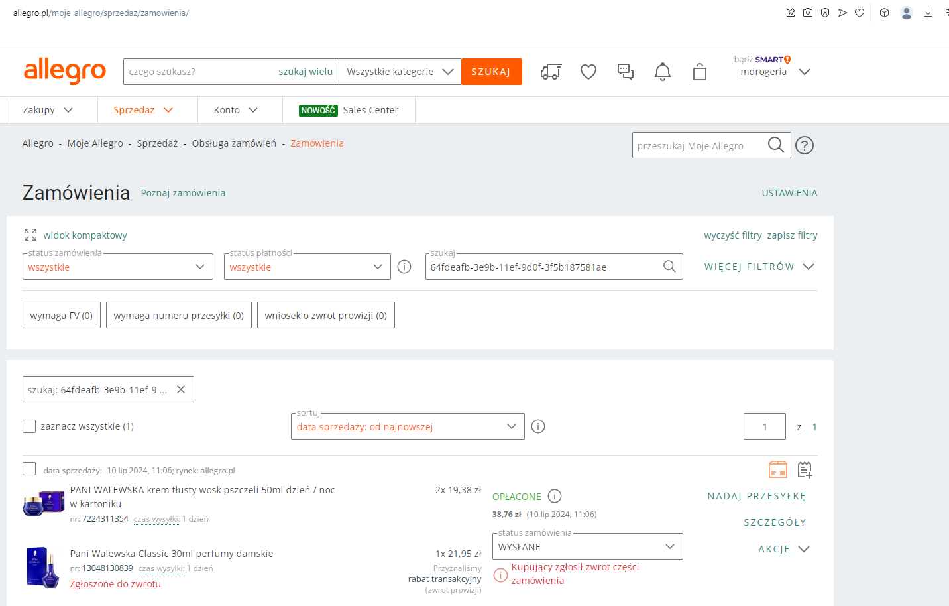The image size is (949, 606).
Task: Select the order checkbox beside data sprzedaży
Action: (29, 469)
